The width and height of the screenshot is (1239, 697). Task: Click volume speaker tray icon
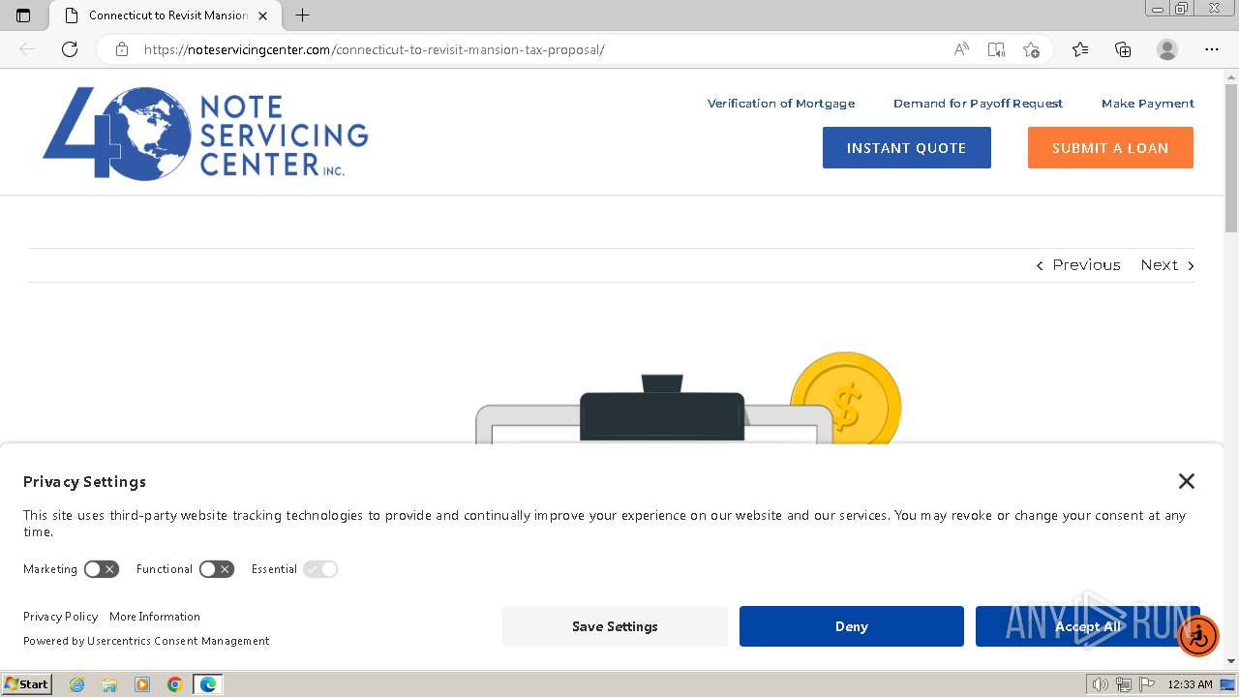[x=1101, y=684]
